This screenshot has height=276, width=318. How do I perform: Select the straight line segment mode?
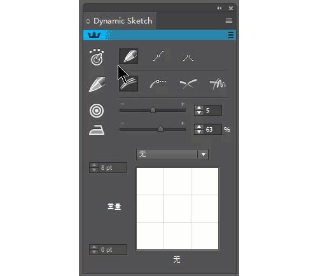[158, 56]
